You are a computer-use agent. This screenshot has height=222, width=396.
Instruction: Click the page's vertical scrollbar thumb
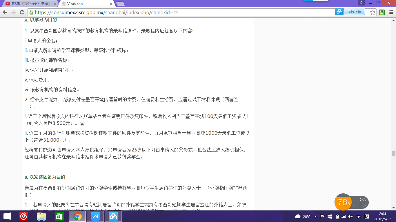click(393, 153)
